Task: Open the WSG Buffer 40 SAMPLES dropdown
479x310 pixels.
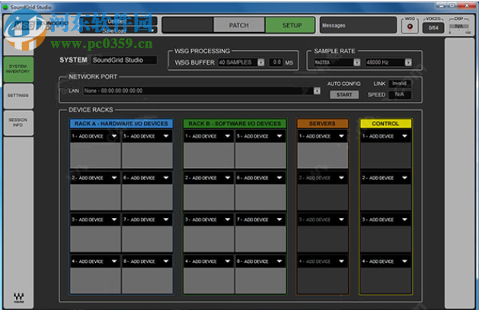Action: (x=260, y=62)
